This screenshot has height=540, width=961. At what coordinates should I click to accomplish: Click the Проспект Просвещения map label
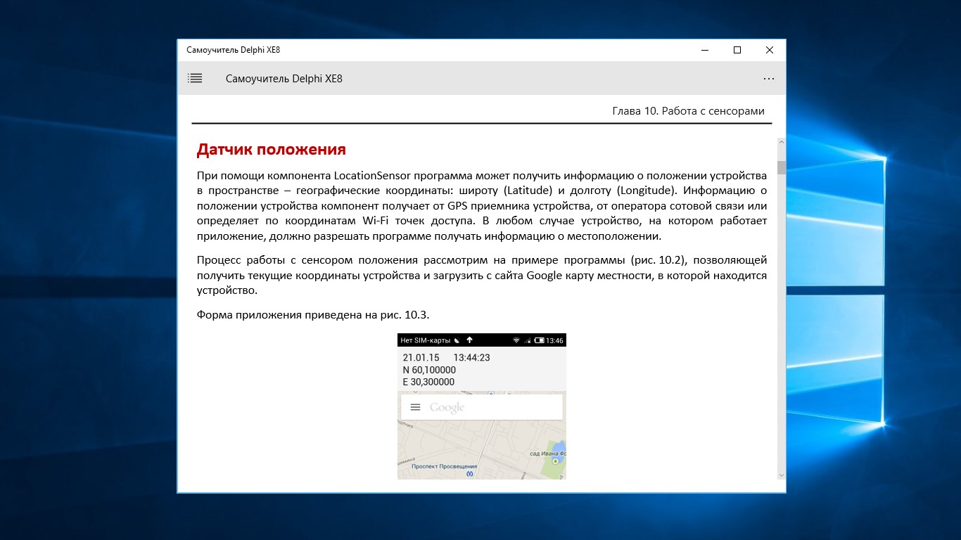click(444, 466)
